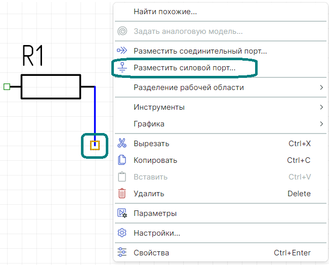
Task: Click the power port ground icon
Action: (x=122, y=67)
